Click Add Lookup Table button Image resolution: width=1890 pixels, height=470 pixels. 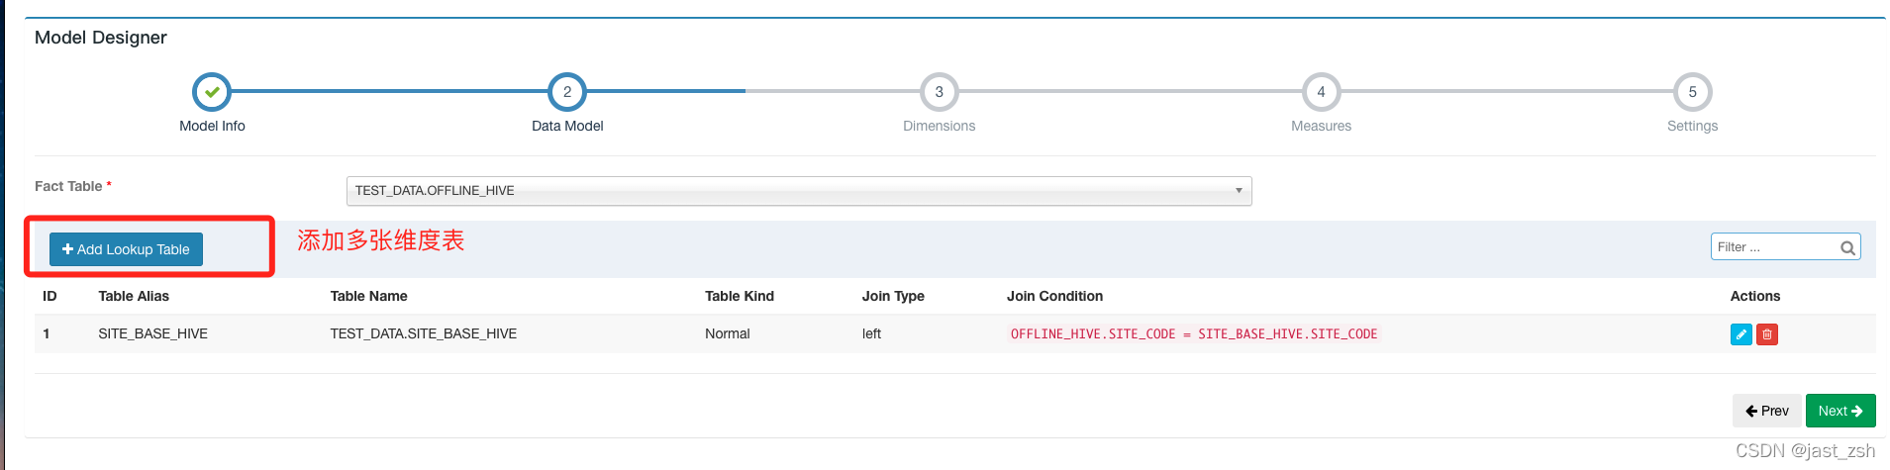(x=126, y=249)
